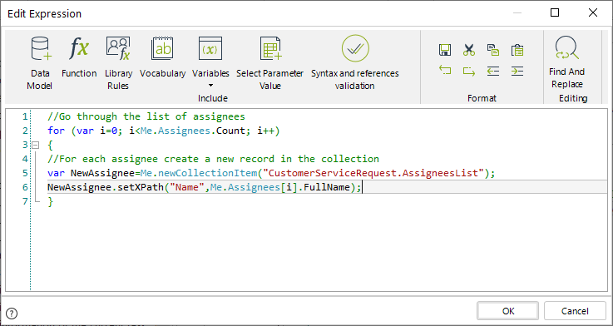Viewport: 613px width, 326px height.
Task: Save the expression with the floppy disk icon
Action: (445, 50)
